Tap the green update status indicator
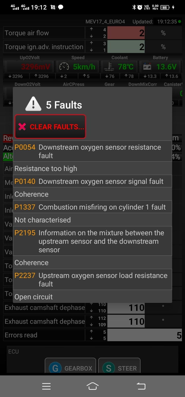This screenshot has width=185, height=397. coord(179,22)
